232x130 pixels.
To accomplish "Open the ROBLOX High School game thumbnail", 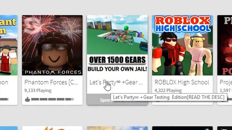I will point(182,45).
